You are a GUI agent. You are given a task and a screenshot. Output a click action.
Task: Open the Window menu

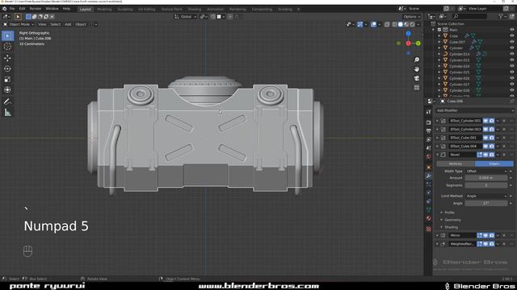(52, 9)
